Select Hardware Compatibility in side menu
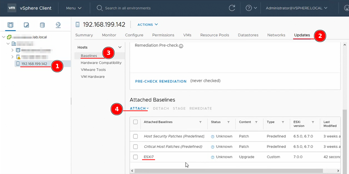Viewport: 349px width, 174px height. coord(101,63)
